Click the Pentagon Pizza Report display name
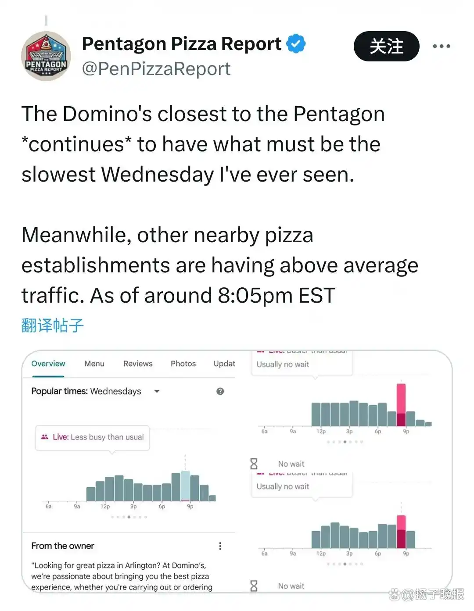 point(182,44)
